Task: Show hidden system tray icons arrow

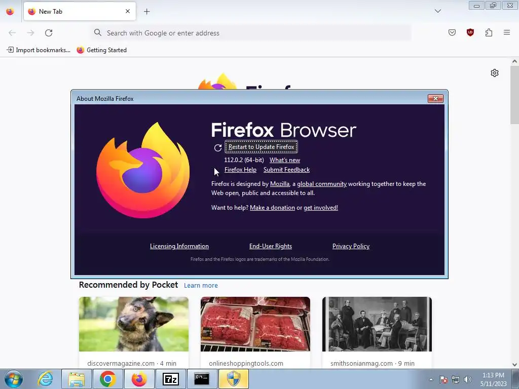Action: (431, 379)
